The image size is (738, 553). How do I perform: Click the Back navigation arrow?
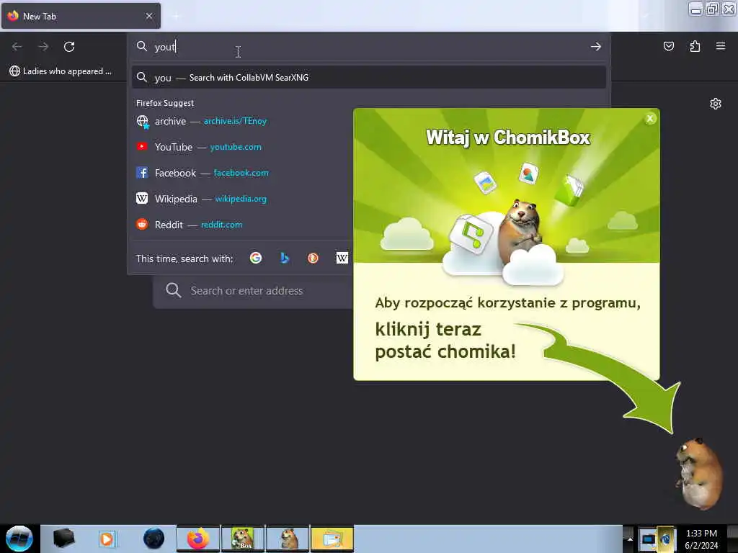coord(17,47)
